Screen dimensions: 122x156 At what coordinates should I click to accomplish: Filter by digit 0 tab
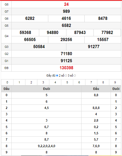tap(7, 82)
